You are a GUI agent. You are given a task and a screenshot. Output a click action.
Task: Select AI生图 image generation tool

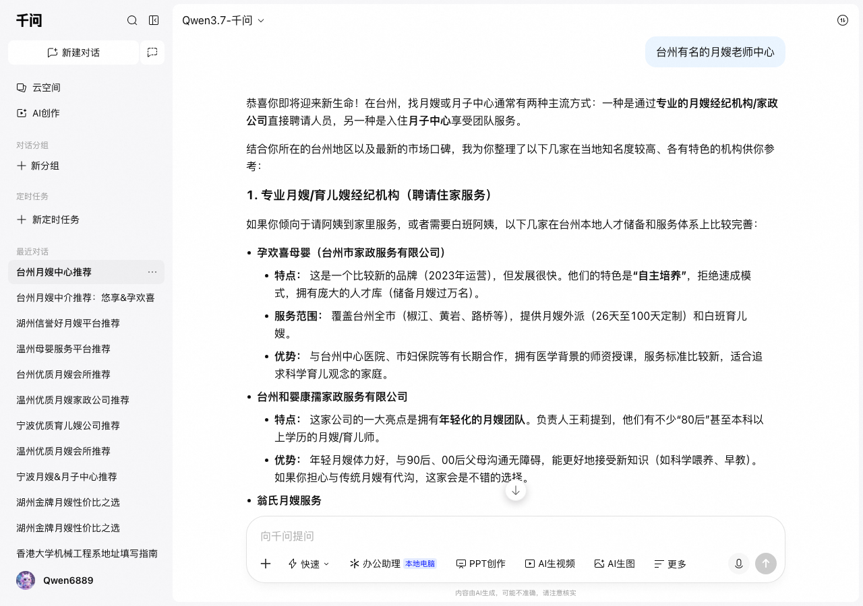614,564
